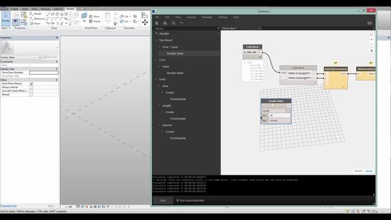Image resolution: width=391 pixels, height=220 pixels.
Task: Open the Dynamo File menu
Action: click(x=157, y=17)
